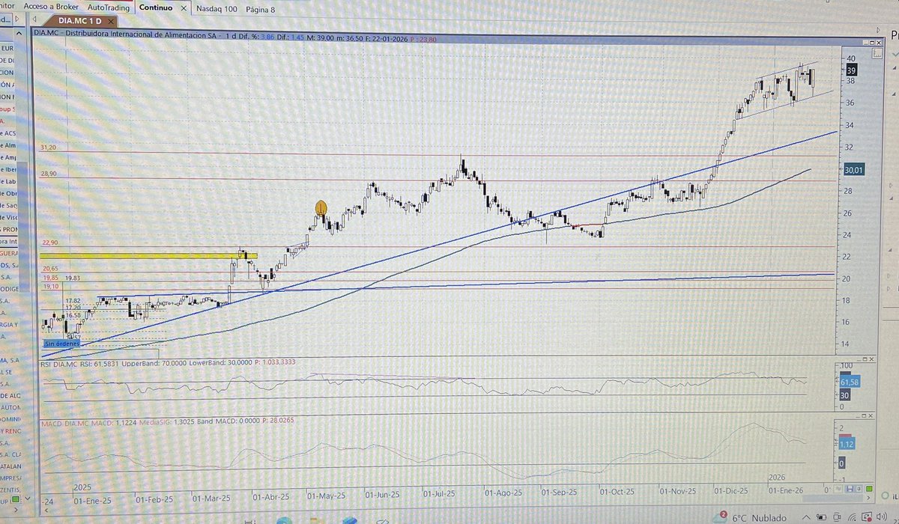Image resolution: width=899 pixels, height=524 pixels.
Task: Click the camera icon in the system tray
Action: (x=836, y=517)
